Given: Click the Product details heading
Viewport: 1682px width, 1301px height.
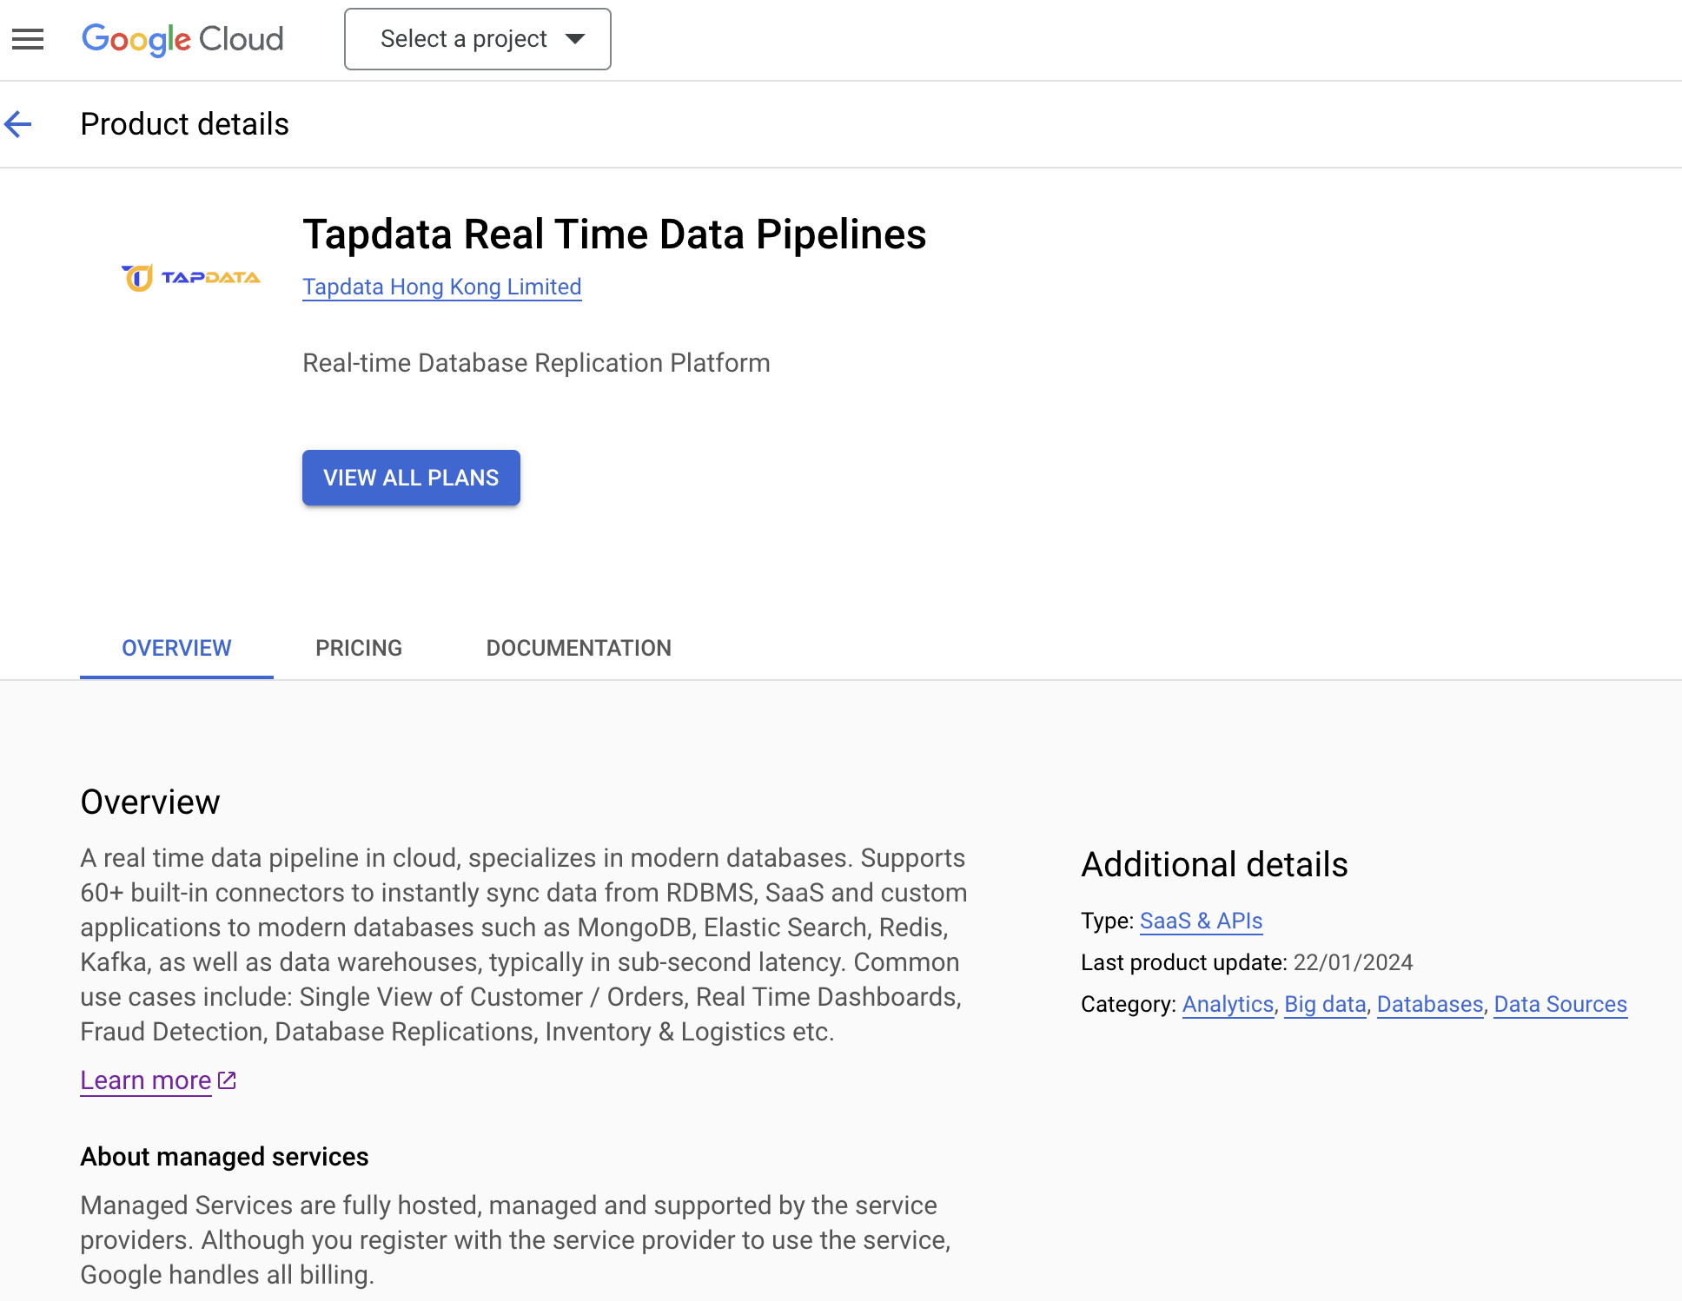Looking at the screenshot, I should pos(184,124).
